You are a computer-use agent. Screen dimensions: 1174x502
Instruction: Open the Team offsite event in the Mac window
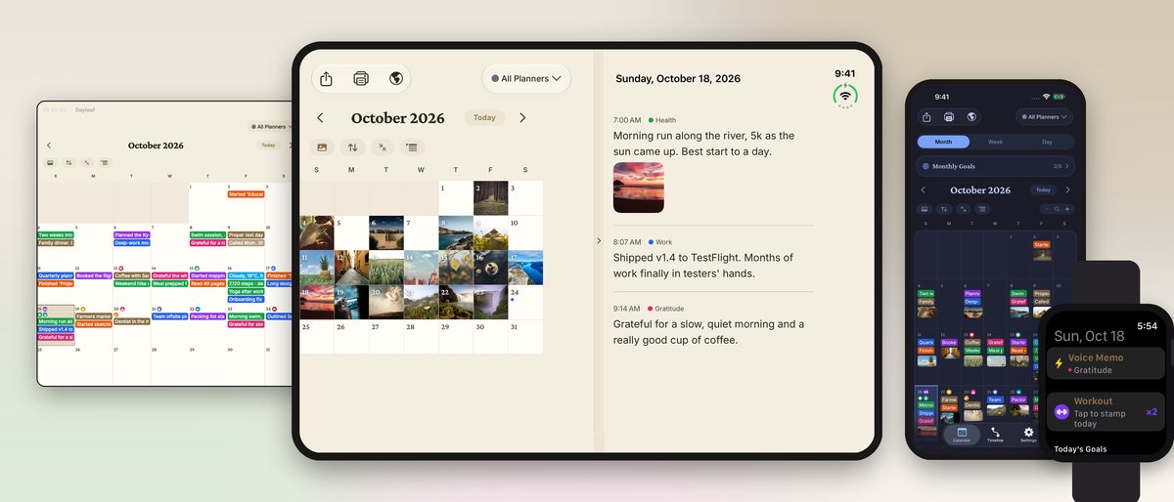(170, 315)
